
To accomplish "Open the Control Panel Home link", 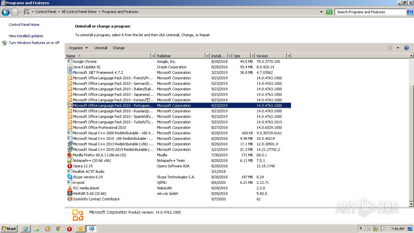I will 24,25.
